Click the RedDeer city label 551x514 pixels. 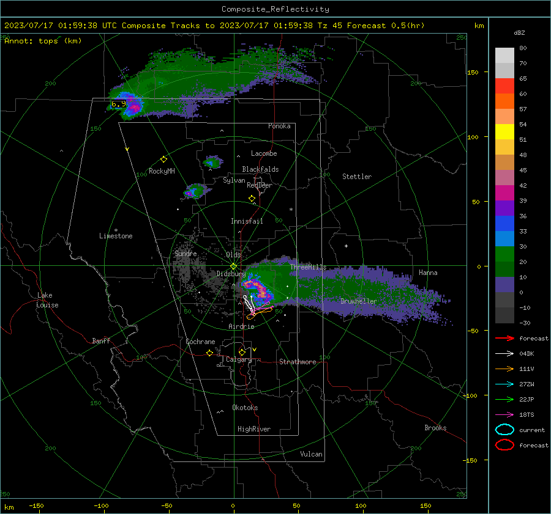point(260,185)
